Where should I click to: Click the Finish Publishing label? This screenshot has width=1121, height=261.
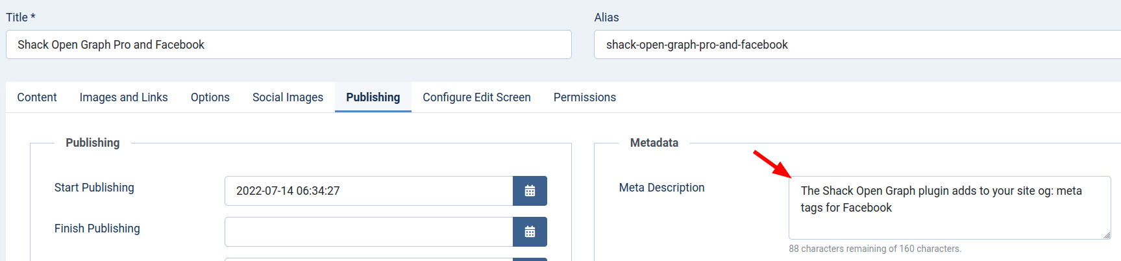97,229
